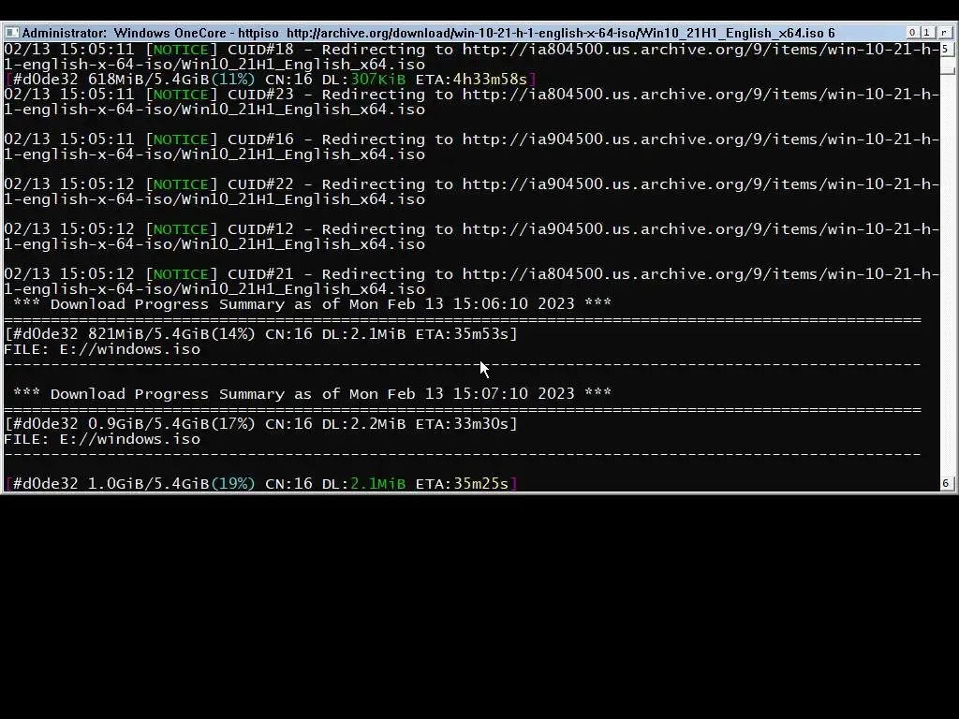Click the green 'DL:307KiB' speed value

[x=363, y=80]
